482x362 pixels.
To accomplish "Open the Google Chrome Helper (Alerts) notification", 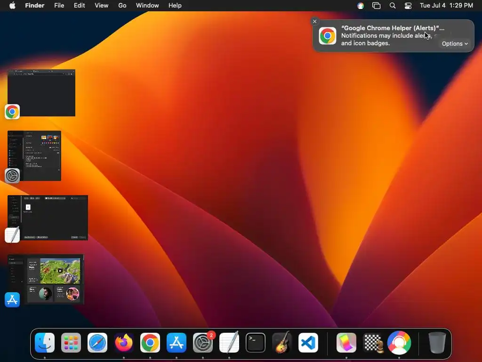I will click(393, 36).
